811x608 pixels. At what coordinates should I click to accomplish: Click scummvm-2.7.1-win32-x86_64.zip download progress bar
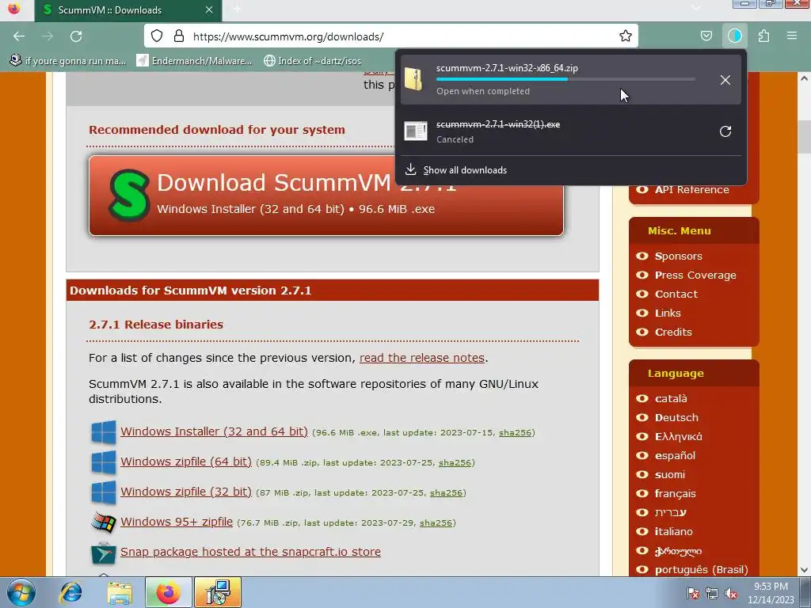pos(565,79)
